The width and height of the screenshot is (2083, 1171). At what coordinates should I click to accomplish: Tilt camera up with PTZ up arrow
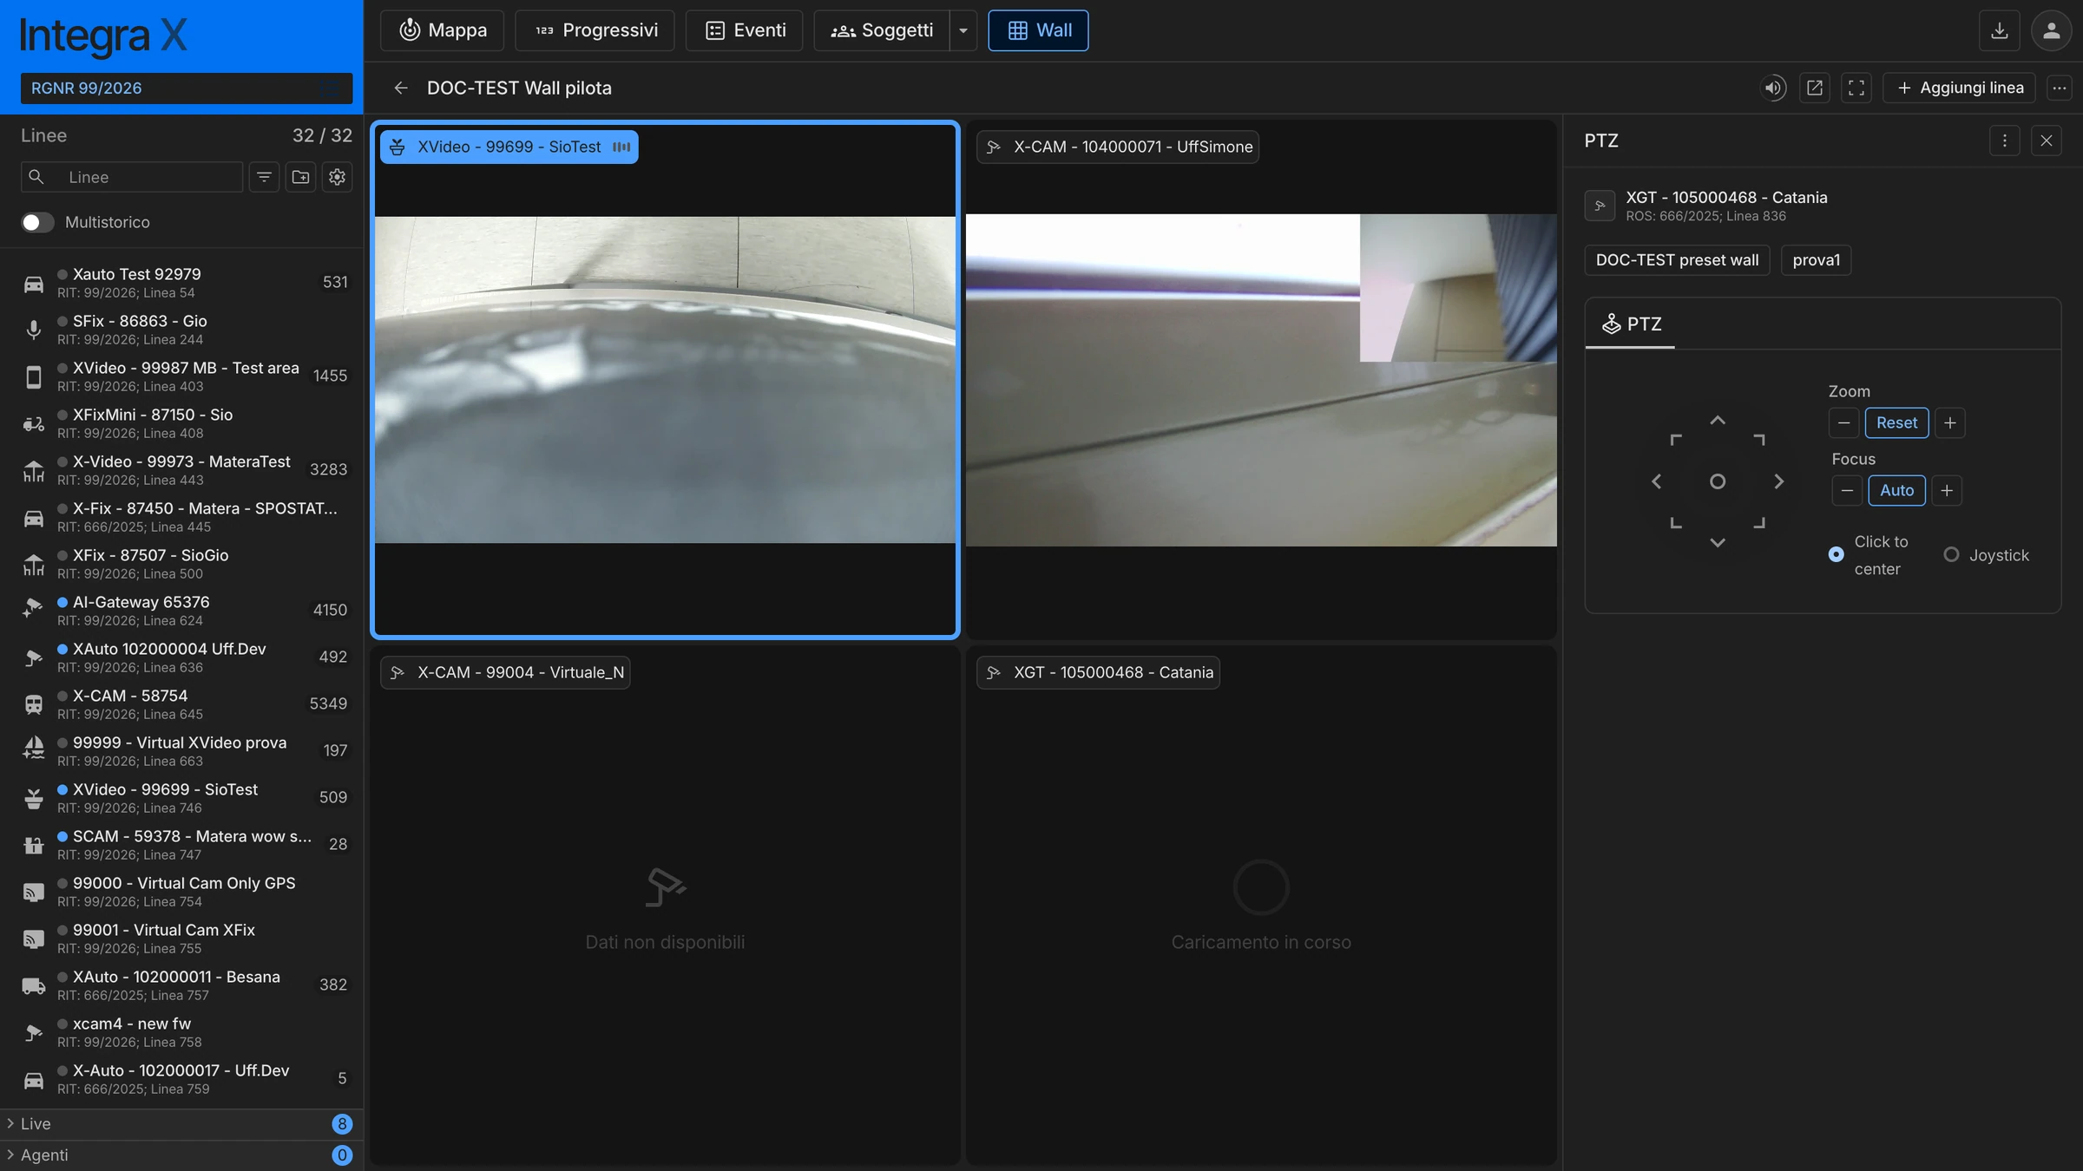[1717, 421]
